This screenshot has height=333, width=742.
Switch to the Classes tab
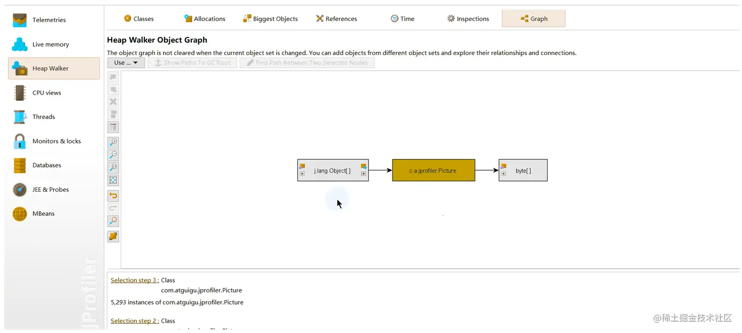(139, 19)
